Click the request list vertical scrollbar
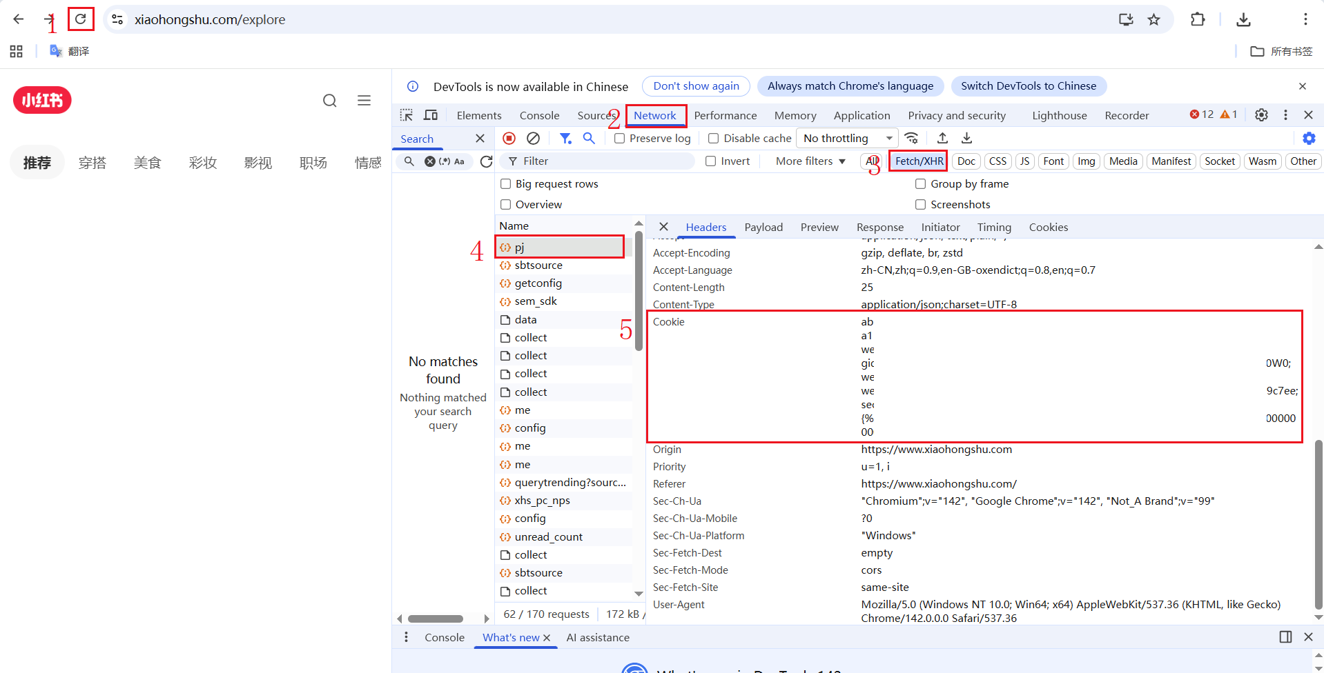The image size is (1324, 673). [639, 292]
